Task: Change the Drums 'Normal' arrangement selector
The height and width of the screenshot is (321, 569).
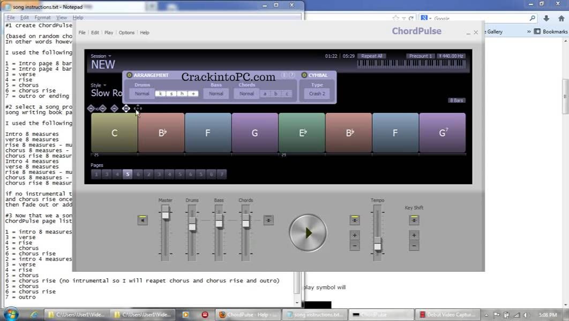Action: click(142, 94)
